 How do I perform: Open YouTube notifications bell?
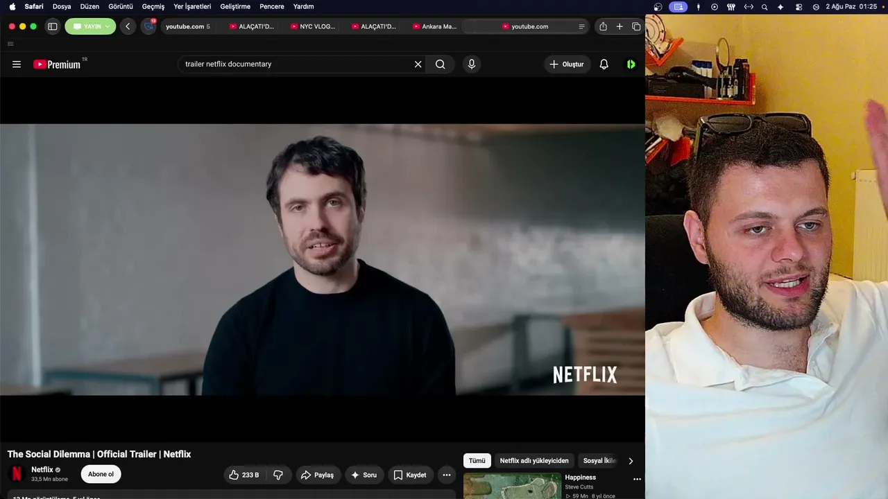604,64
